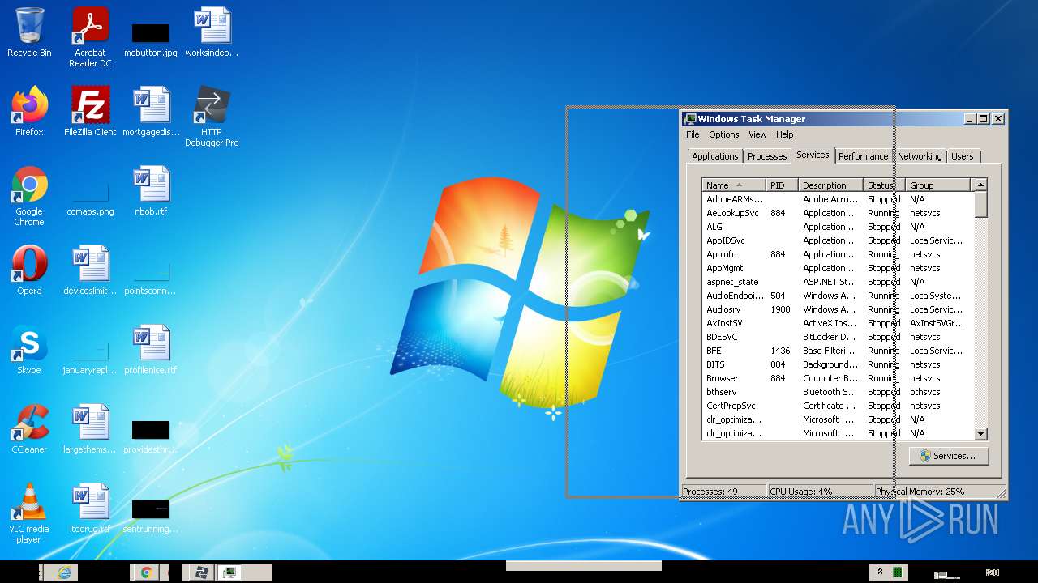Open the HTTP Debugger Pro shortcut
The height and width of the screenshot is (583, 1038).
point(212,117)
